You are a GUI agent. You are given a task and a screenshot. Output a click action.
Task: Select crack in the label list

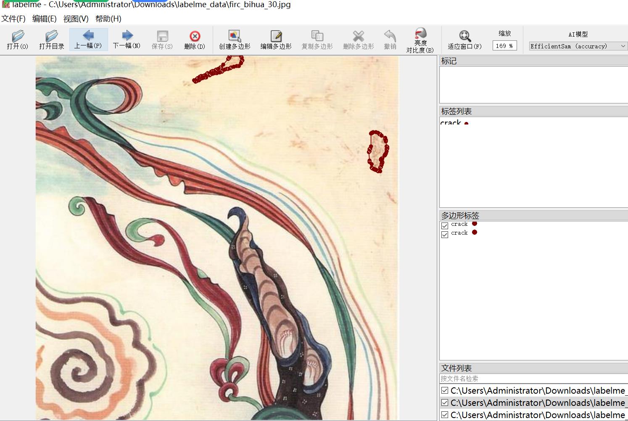[x=451, y=123]
